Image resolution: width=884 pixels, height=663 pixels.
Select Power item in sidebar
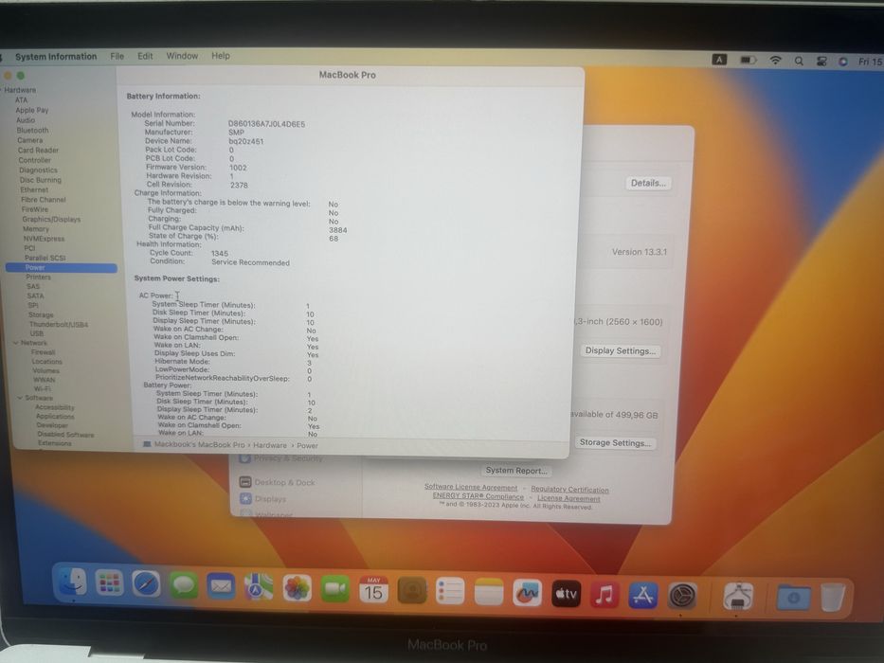pos(62,268)
